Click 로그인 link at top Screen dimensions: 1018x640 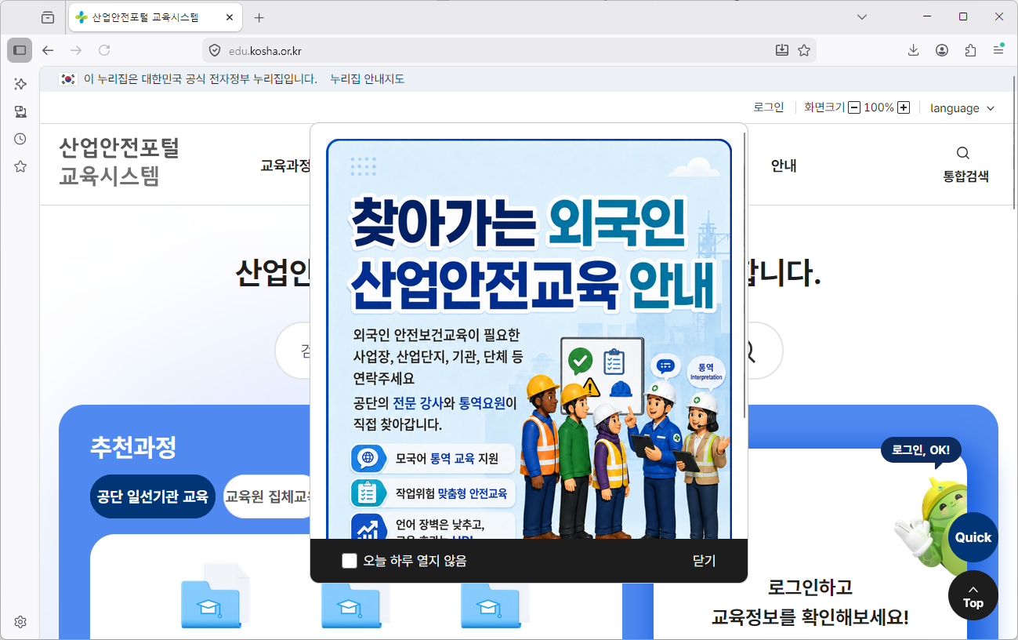coord(769,107)
